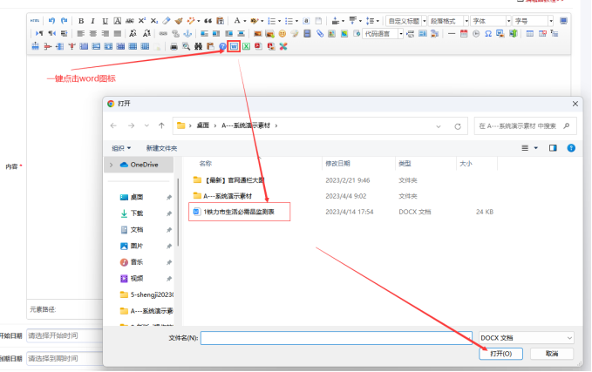This screenshot has height=372, width=592.
Task: Click the Excel import icon in toolbar
Action: point(247,46)
